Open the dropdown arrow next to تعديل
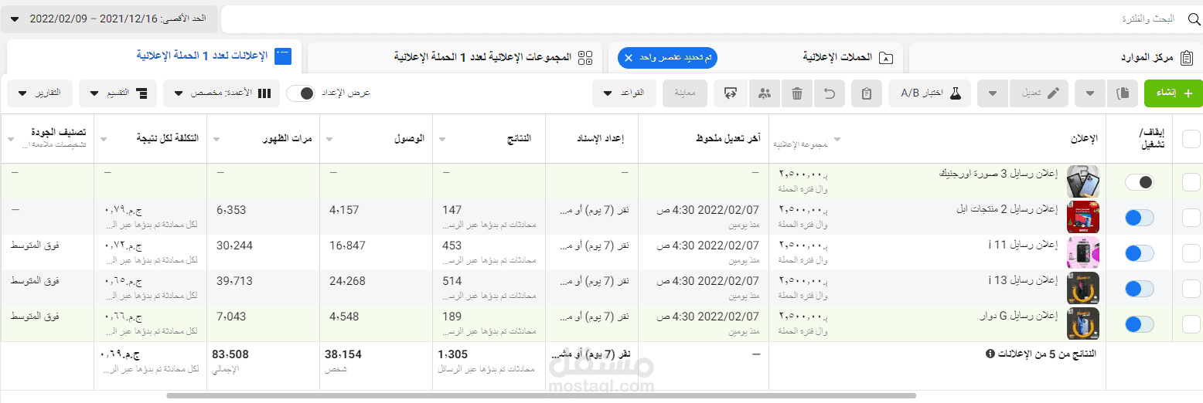Viewport: 1203px width, 403px height. 993,93
